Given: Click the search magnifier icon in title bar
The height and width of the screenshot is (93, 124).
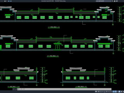Looking at the screenshot, I should point(112,1).
